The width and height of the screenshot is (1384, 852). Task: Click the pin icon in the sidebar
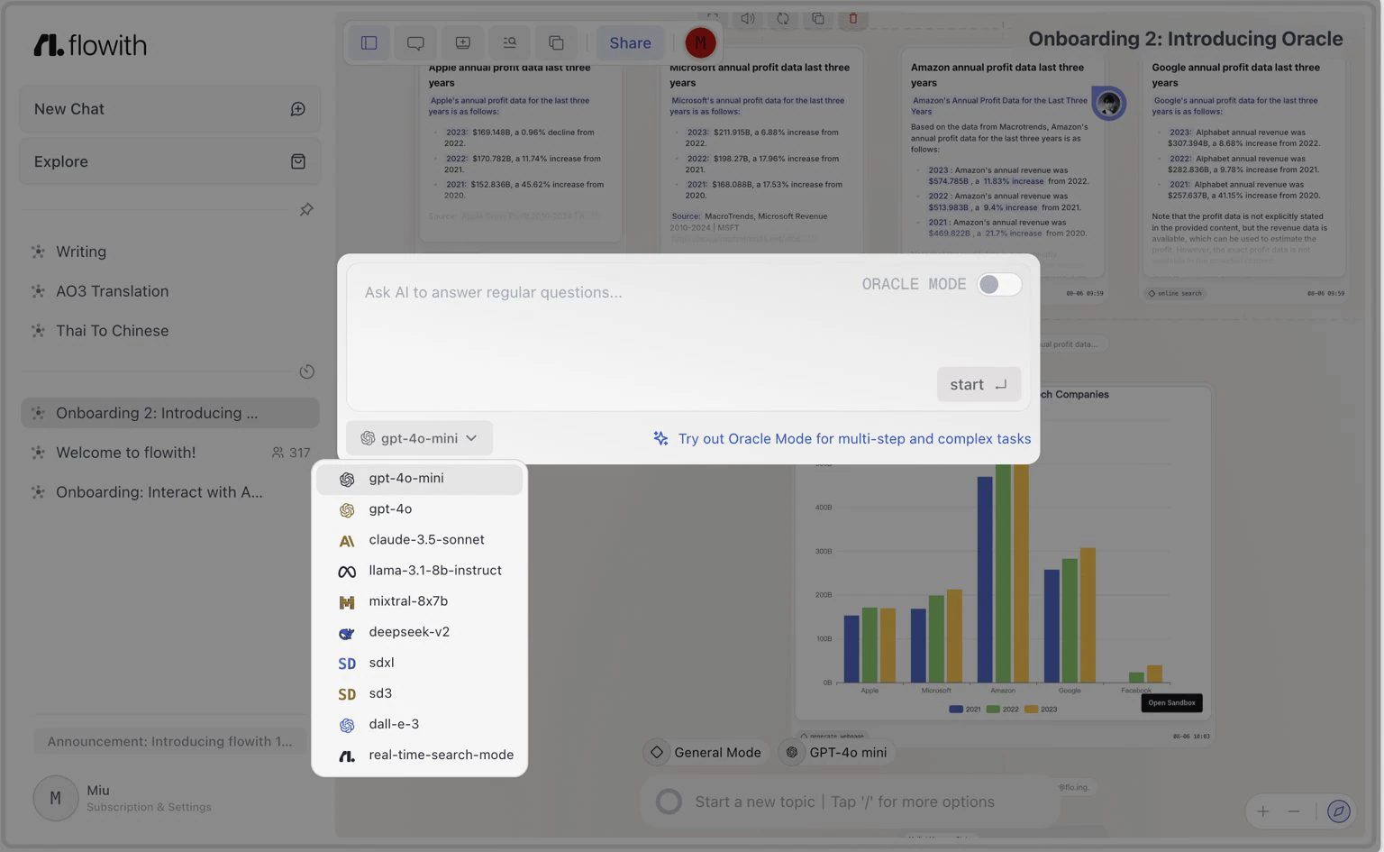click(x=306, y=209)
